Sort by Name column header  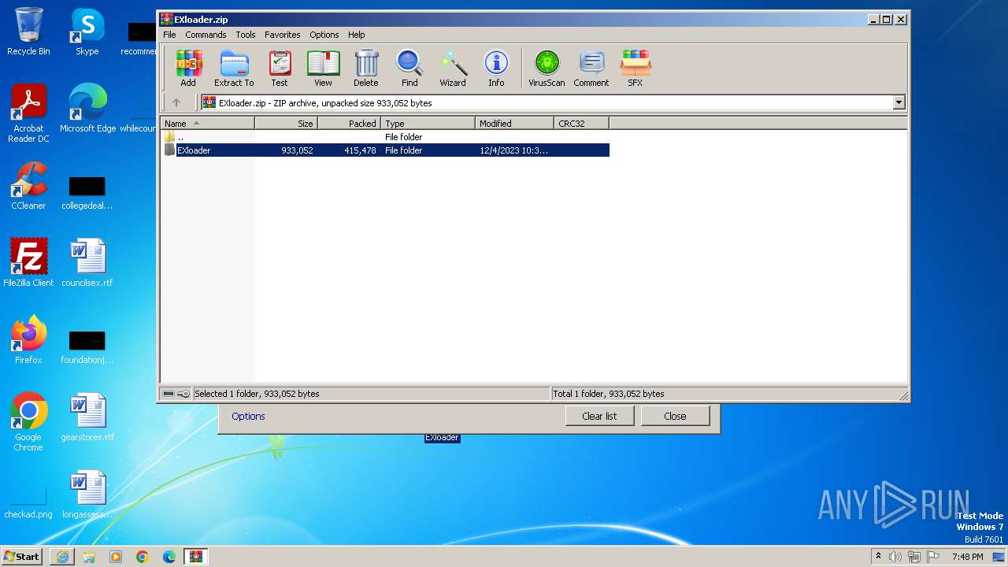click(207, 123)
